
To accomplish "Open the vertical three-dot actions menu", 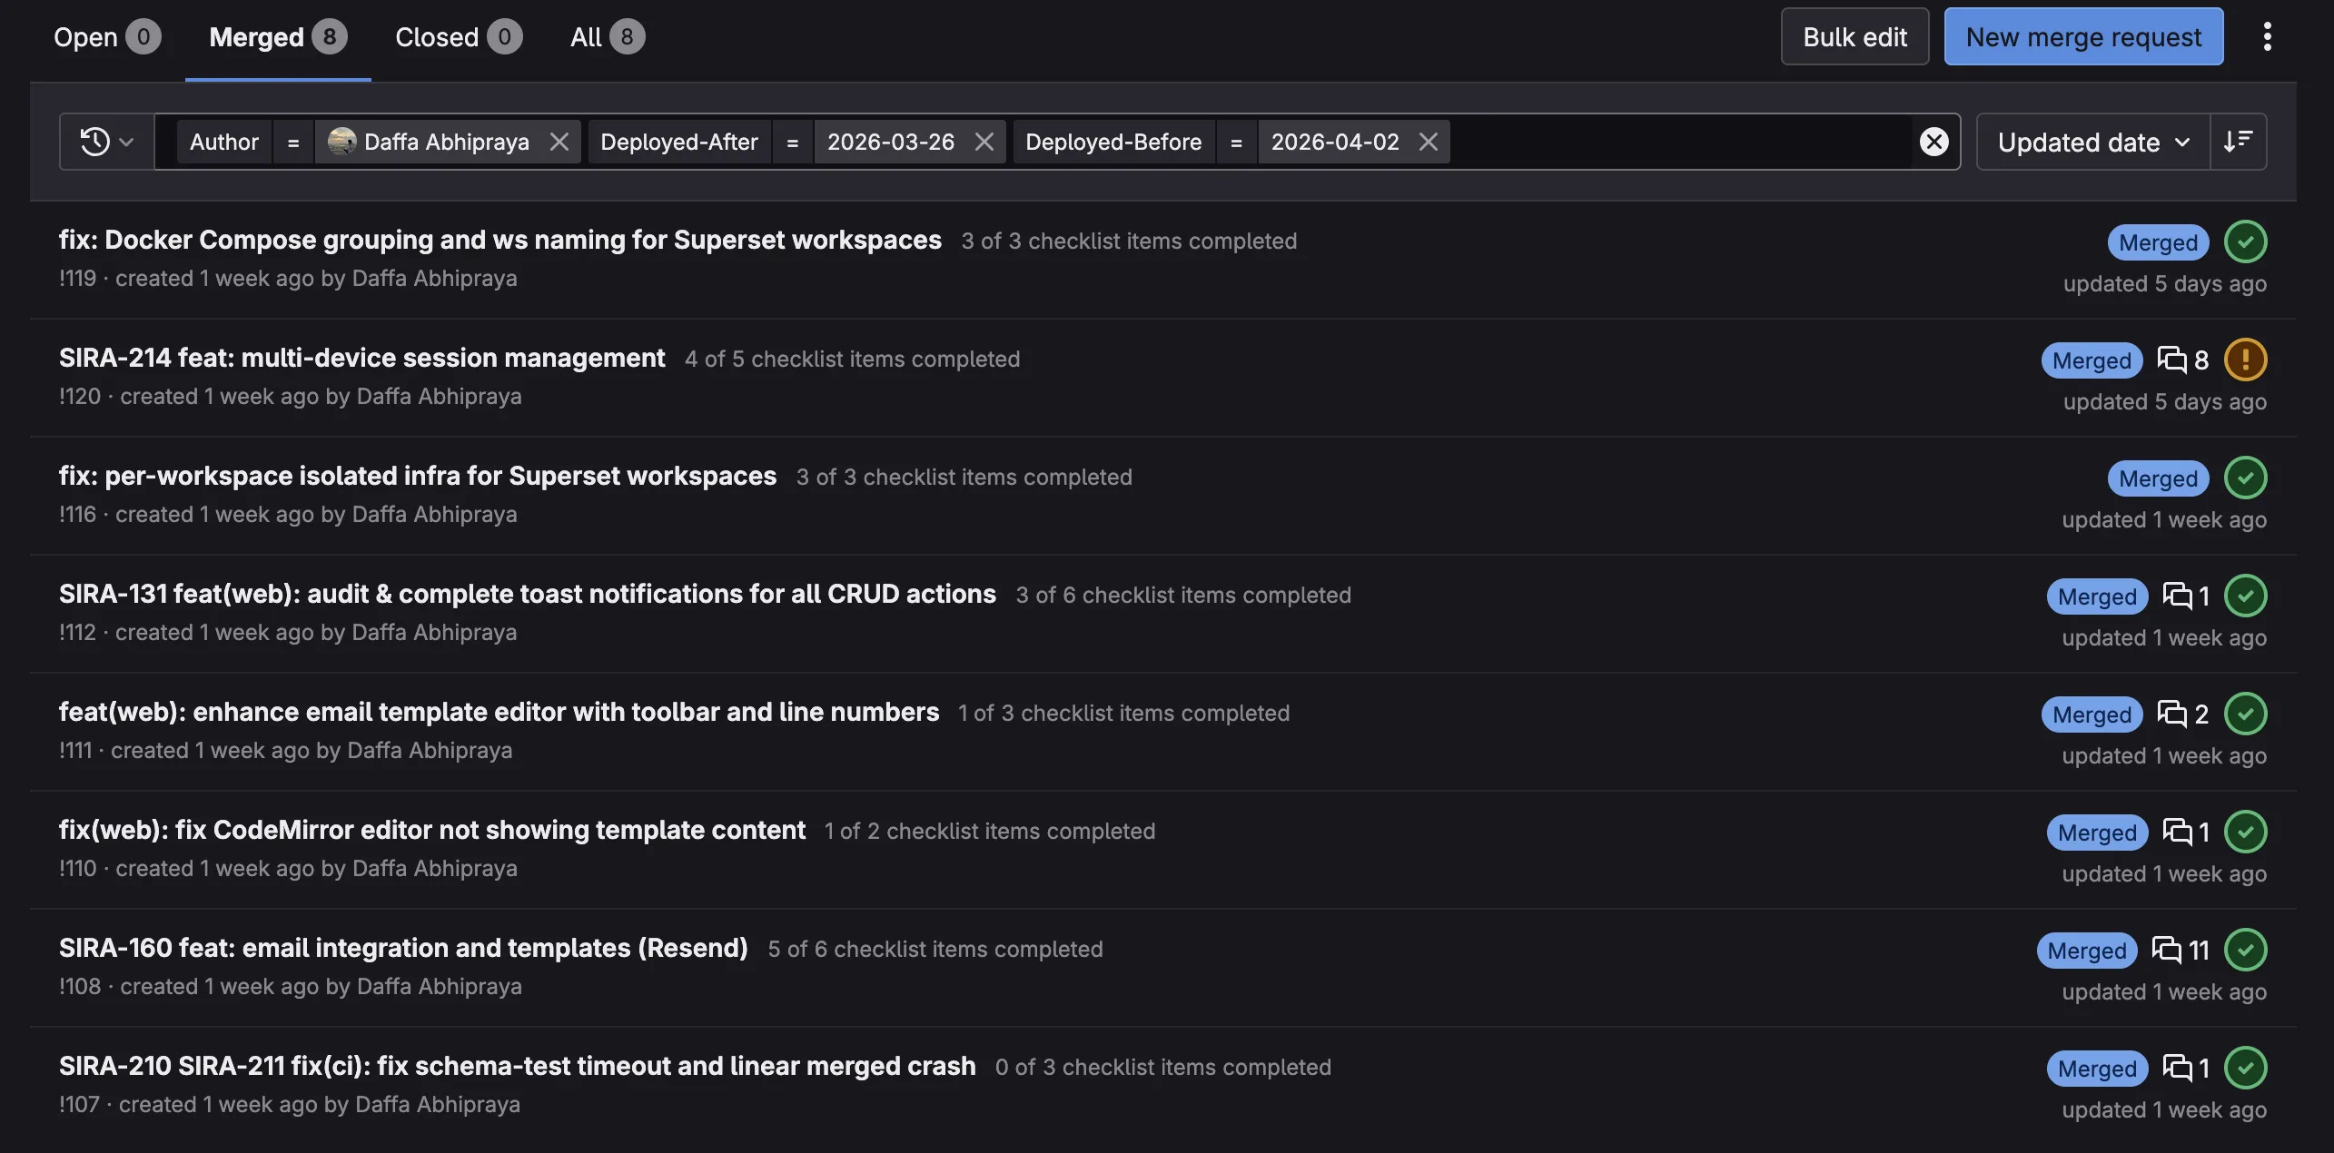I will tap(2267, 36).
